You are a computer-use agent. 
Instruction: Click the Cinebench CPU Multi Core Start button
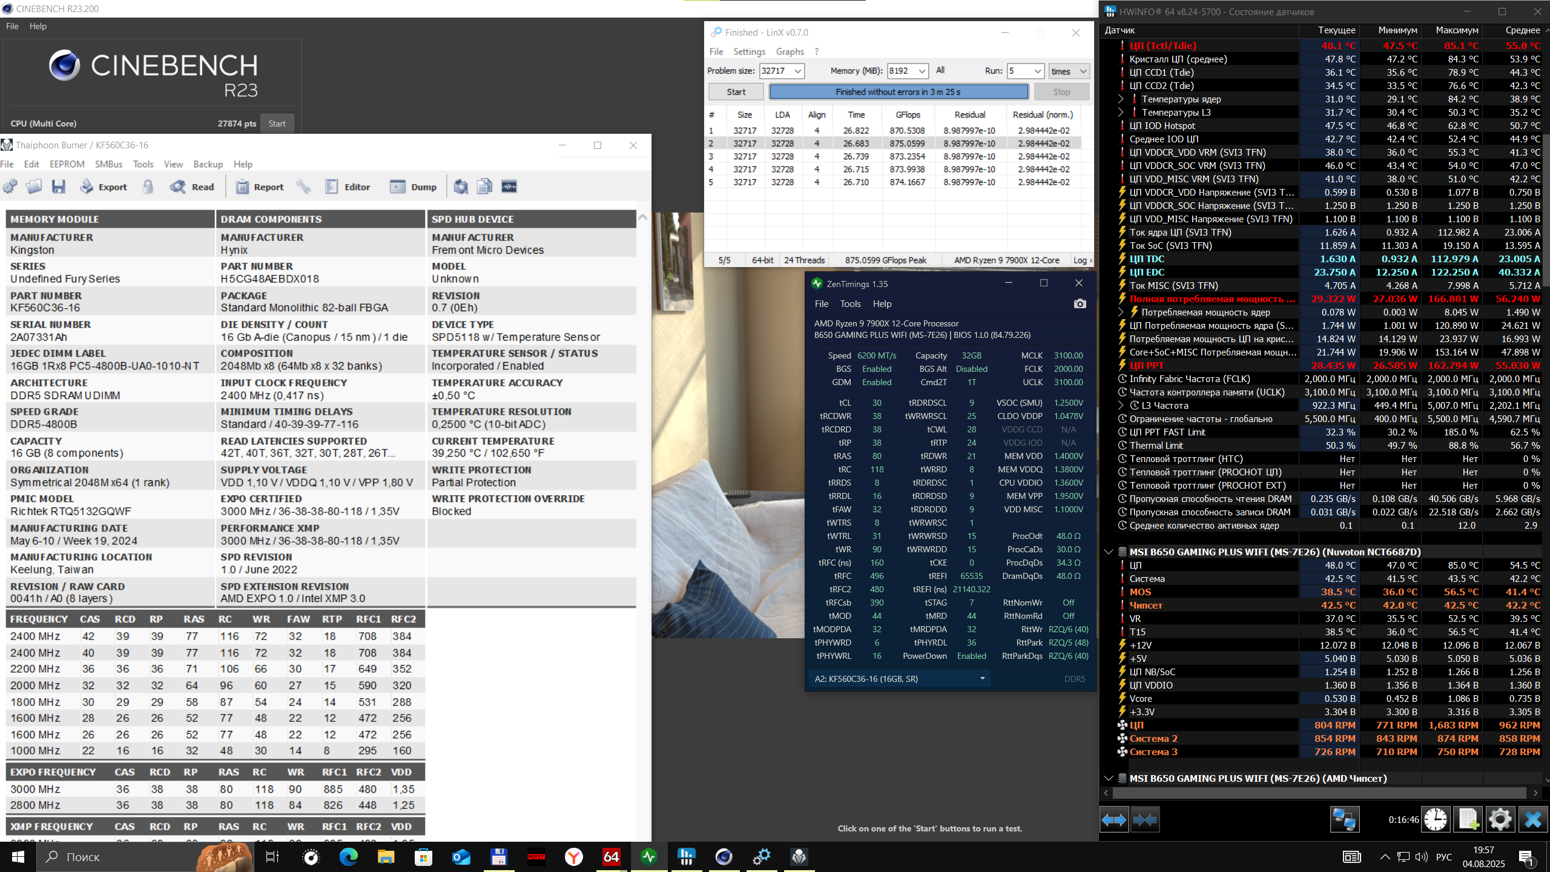point(277,124)
